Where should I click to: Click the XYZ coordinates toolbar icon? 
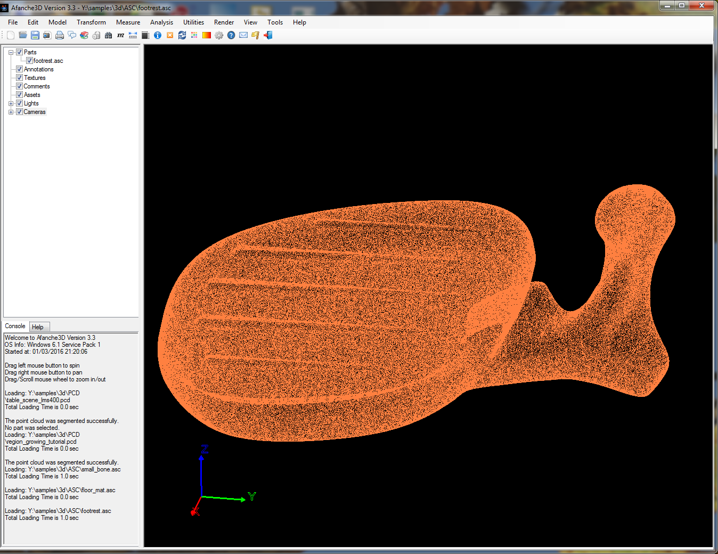pyautogui.click(x=120, y=35)
